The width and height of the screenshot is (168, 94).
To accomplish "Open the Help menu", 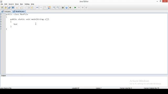I will point(33,4).
